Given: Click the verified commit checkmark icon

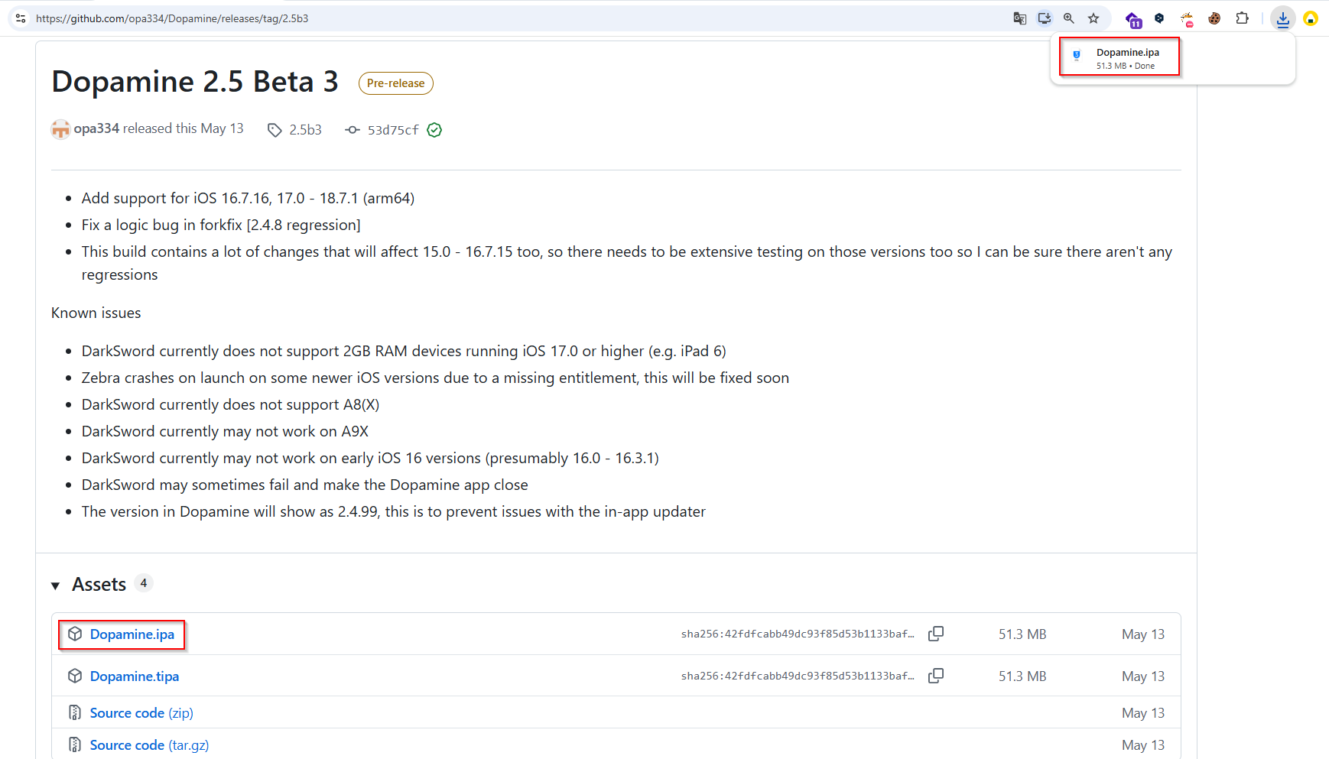Looking at the screenshot, I should (434, 130).
